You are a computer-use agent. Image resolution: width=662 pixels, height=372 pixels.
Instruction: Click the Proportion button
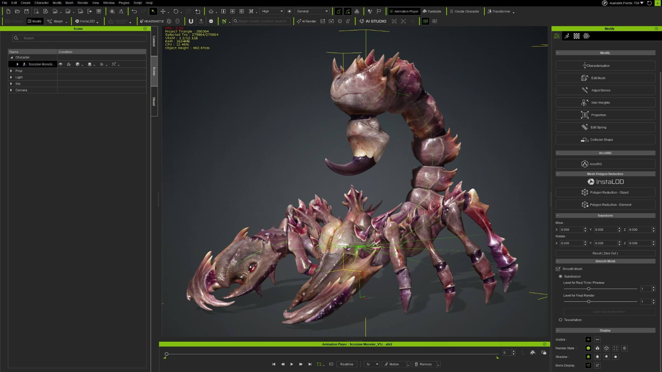[x=605, y=115]
